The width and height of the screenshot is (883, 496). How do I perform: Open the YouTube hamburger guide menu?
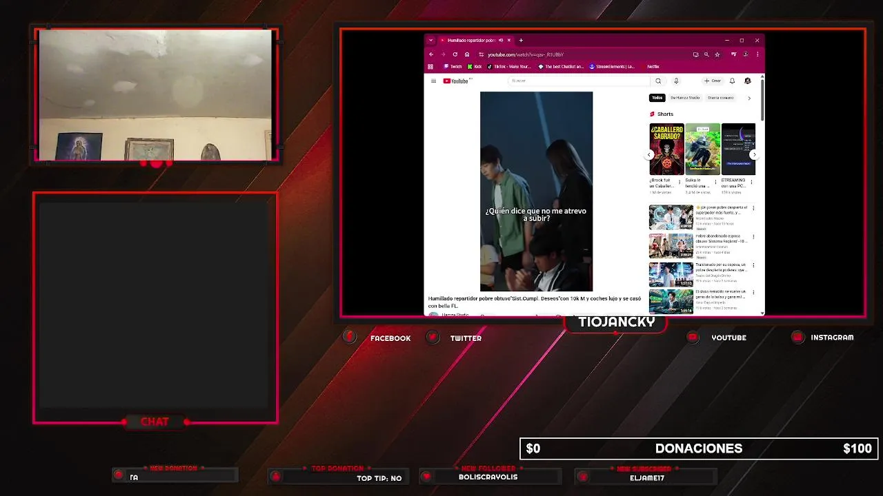point(433,81)
